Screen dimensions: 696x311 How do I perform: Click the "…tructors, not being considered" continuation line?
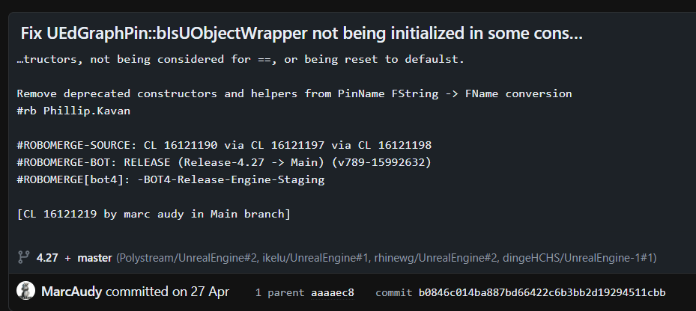pos(244,59)
